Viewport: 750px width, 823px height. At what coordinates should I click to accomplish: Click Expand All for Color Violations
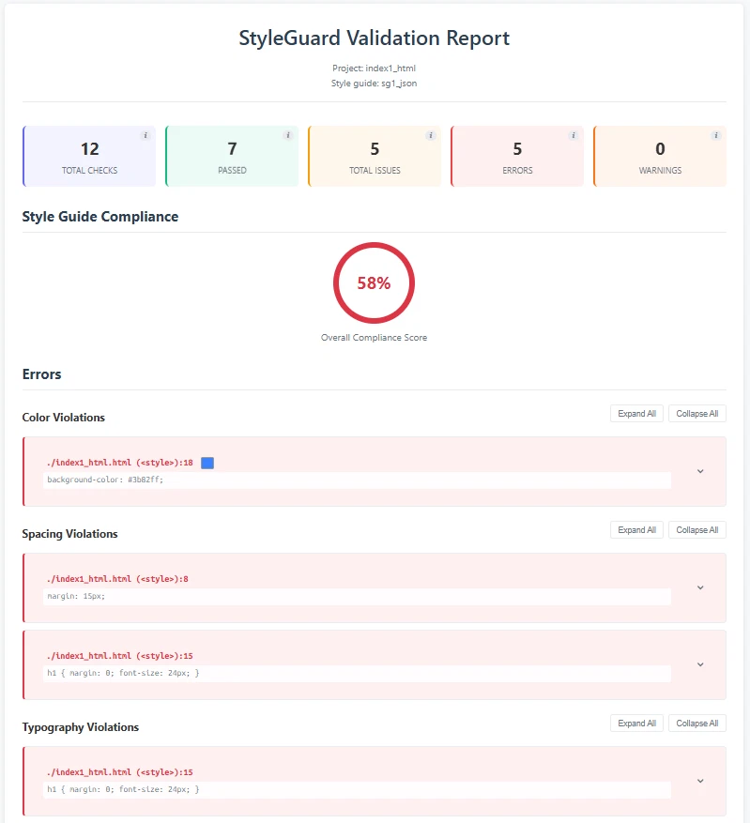coord(636,413)
